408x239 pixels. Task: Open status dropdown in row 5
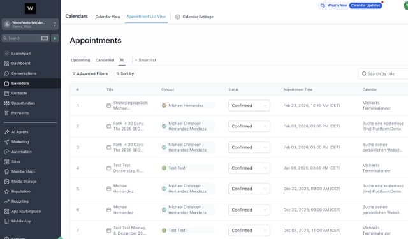click(x=249, y=189)
